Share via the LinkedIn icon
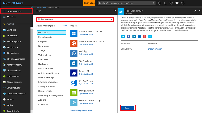Screen dimensions: 202x113 tap(134, 36)
